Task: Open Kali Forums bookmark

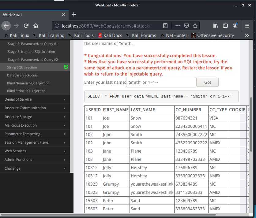Action: click(141, 35)
